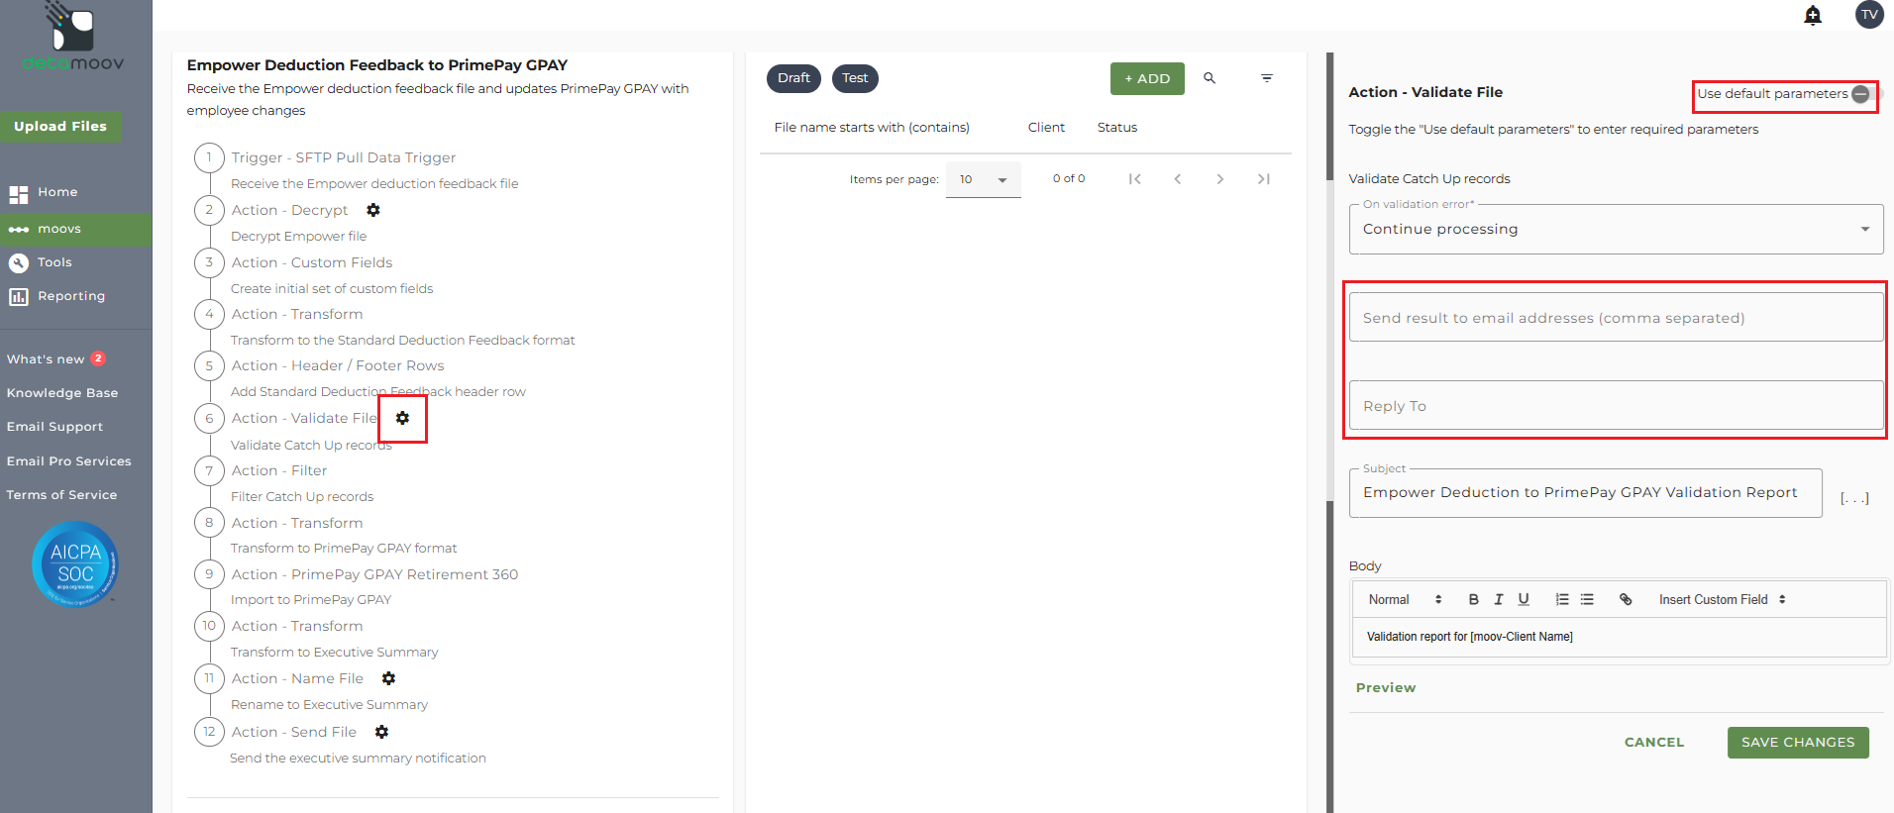Select the Draft chip
This screenshot has height=813, width=1894.
(x=793, y=78)
